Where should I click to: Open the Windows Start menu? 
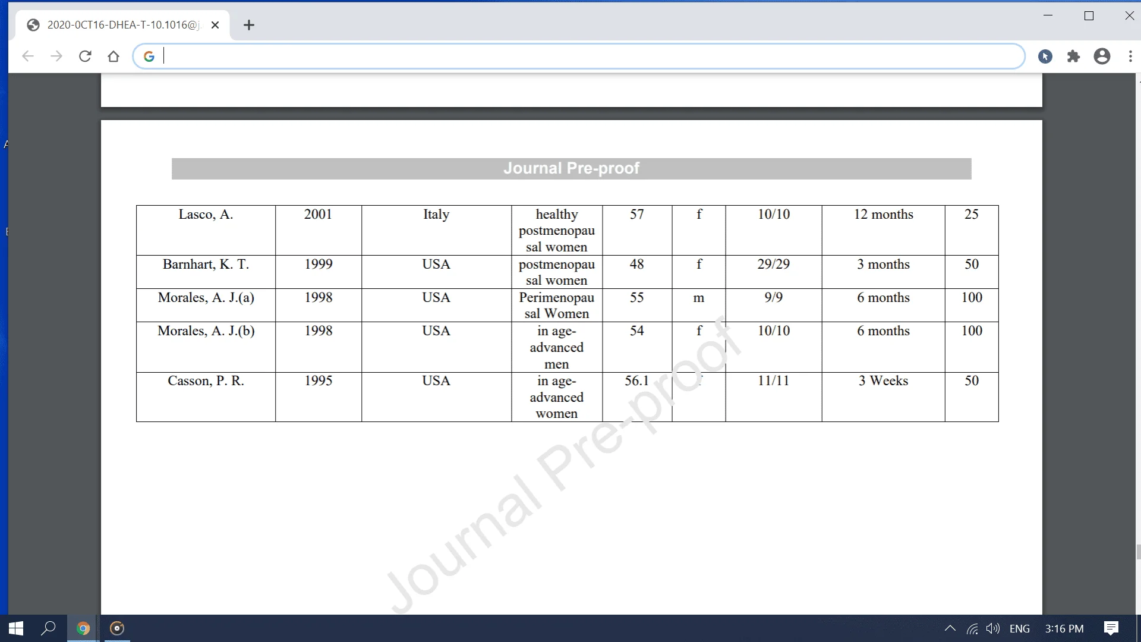[16, 628]
